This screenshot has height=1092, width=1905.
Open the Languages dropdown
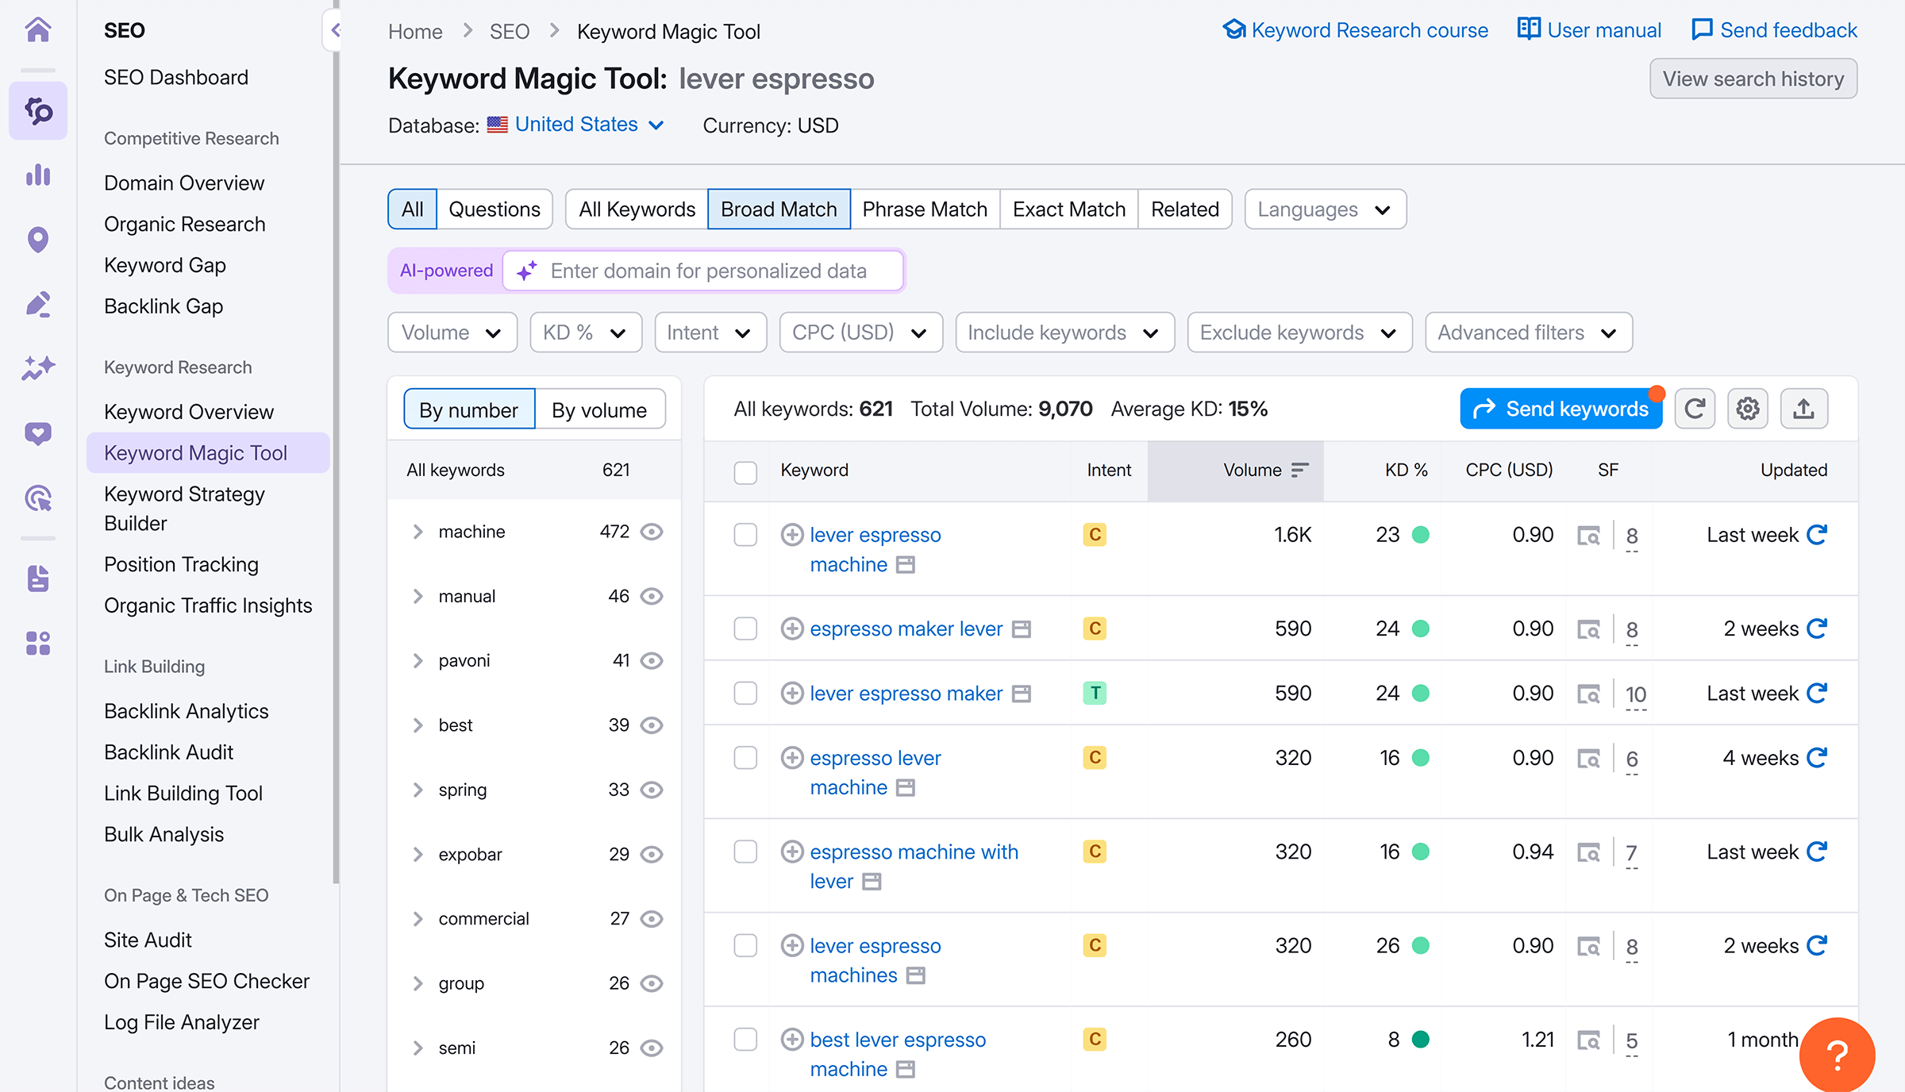1326,210
